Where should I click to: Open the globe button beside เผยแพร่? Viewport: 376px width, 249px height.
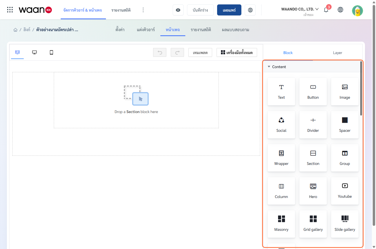click(250, 10)
